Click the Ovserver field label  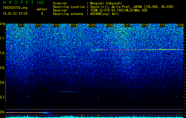click(x=60, y=3)
